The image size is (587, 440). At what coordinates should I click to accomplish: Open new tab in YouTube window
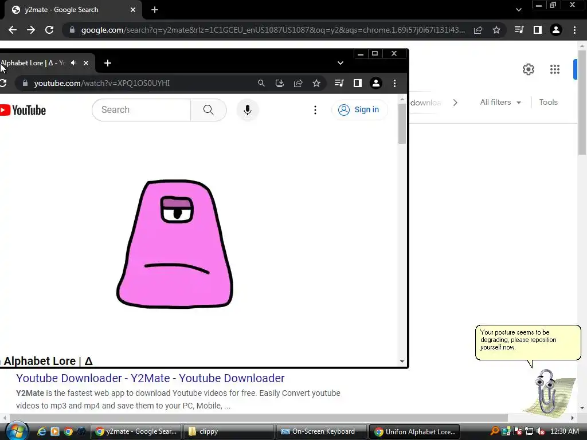[x=108, y=63]
